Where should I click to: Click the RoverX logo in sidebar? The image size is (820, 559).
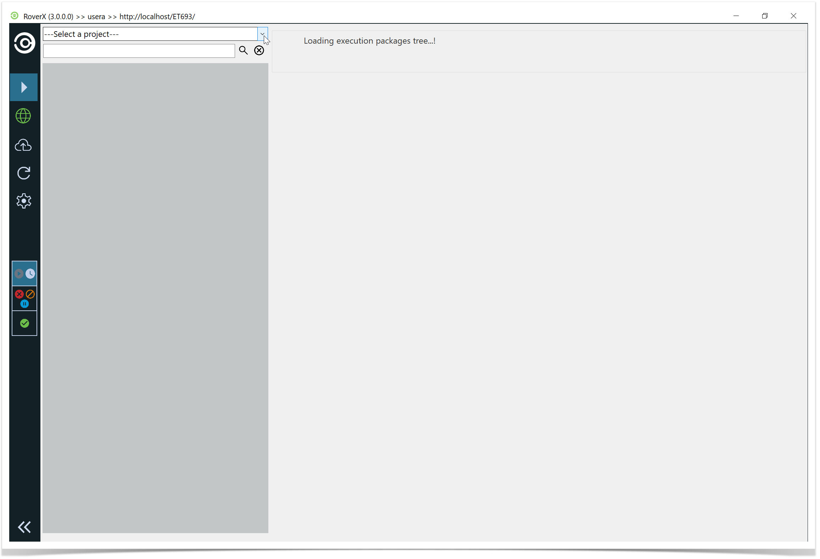pyautogui.click(x=24, y=43)
